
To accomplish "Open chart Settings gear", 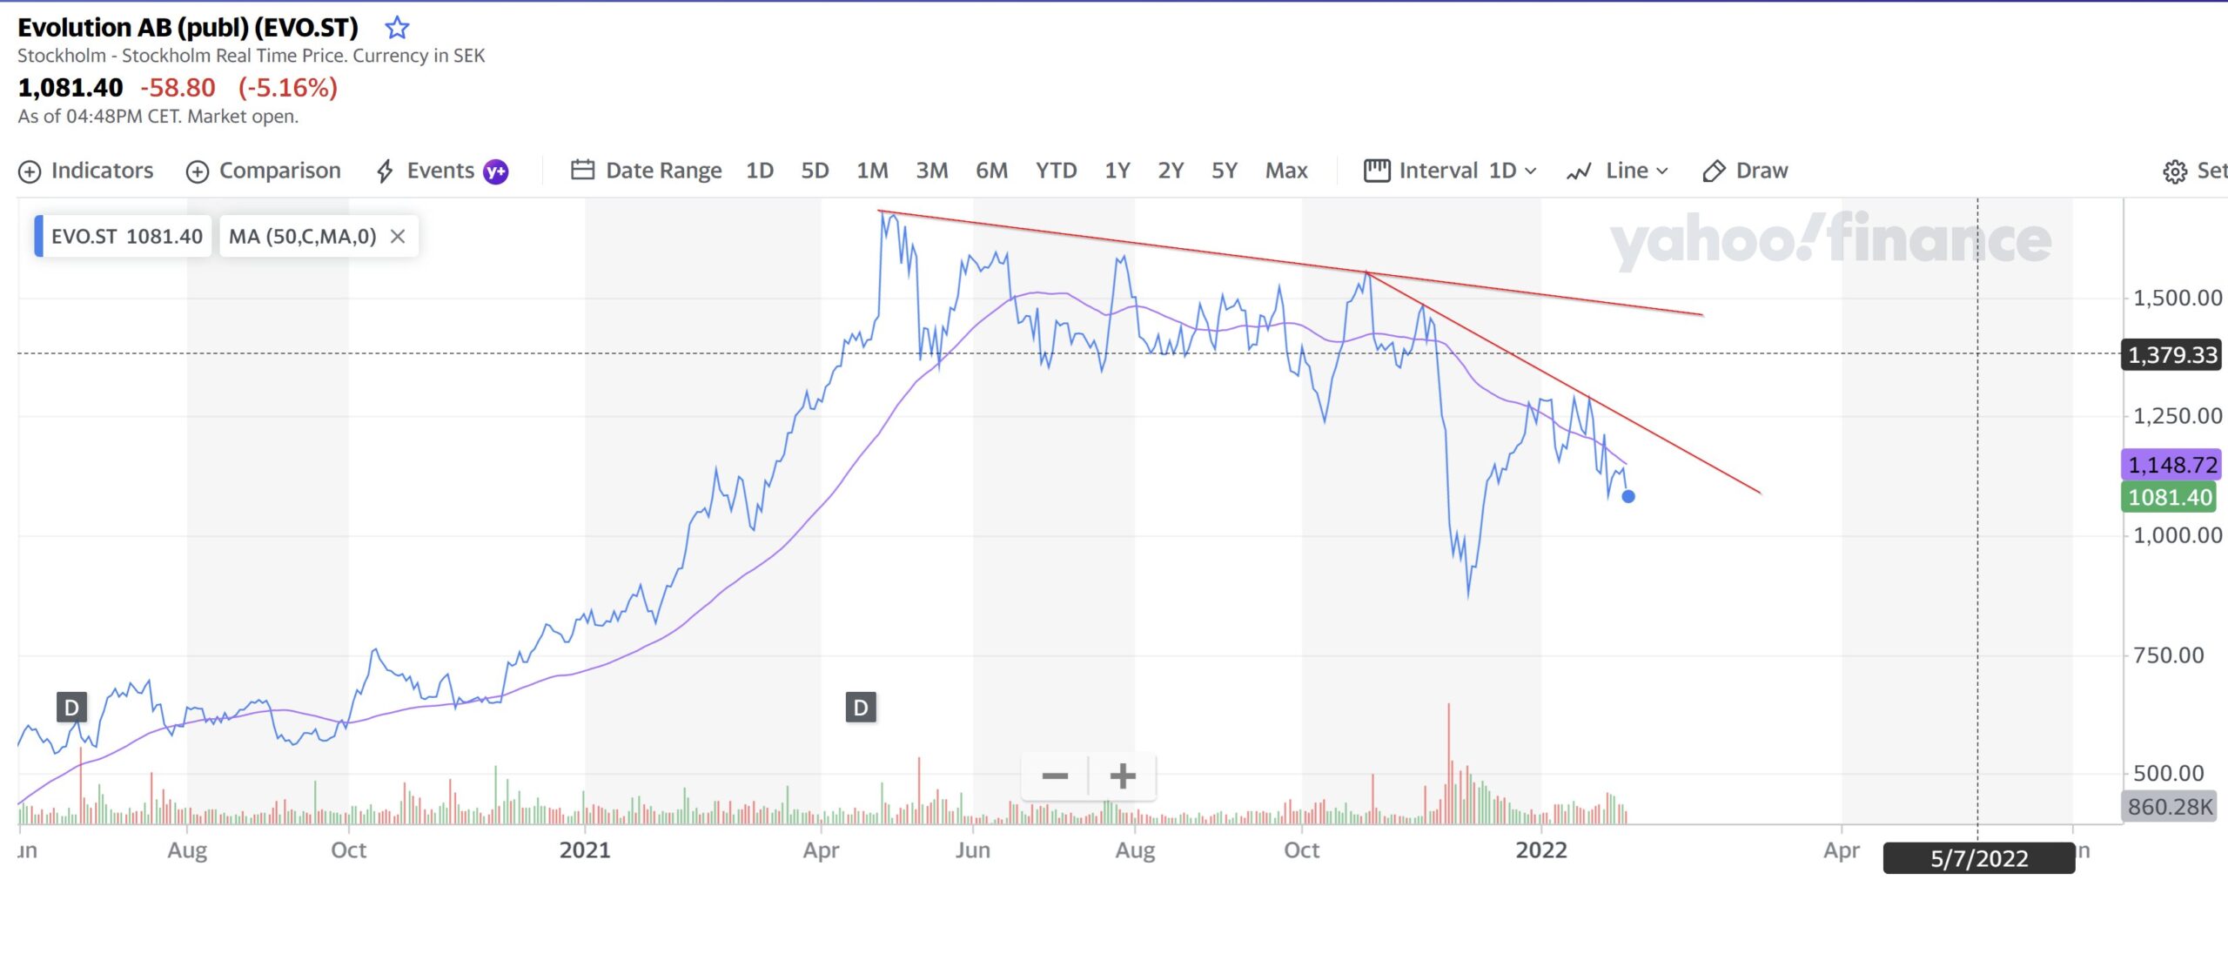I will coord(2175,171).
